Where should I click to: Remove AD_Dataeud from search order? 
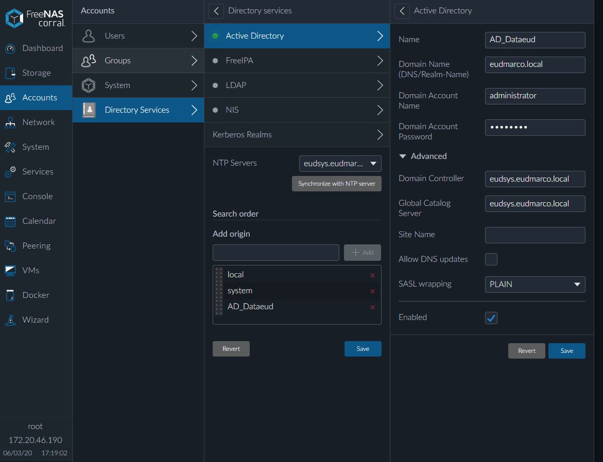[372, 308]
